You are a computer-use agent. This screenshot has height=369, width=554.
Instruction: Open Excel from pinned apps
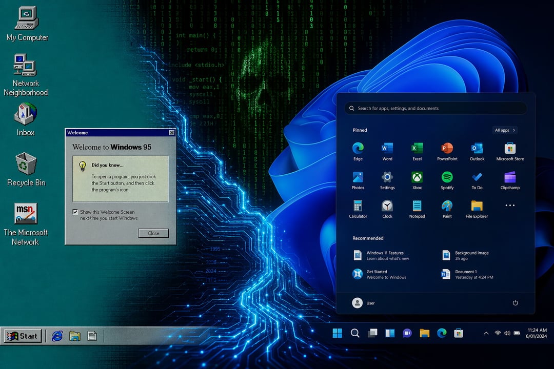click(x=417, y=152)
